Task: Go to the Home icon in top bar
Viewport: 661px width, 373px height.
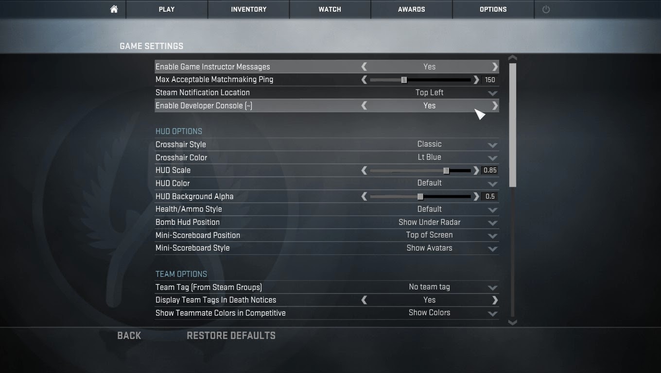Action: coord(114,9)
